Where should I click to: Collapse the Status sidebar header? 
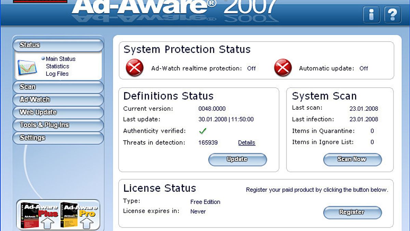tap(58, 45)
